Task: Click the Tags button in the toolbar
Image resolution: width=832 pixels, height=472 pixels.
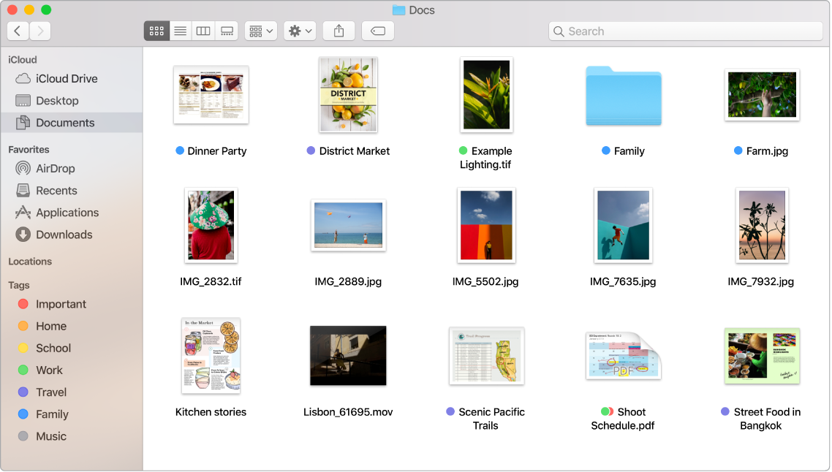Action: click(378, 31)
